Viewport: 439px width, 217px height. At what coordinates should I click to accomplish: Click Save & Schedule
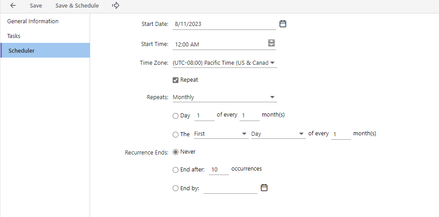pyautogui.click(x=77, y=6)
